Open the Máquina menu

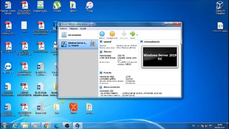coord(73,29)
